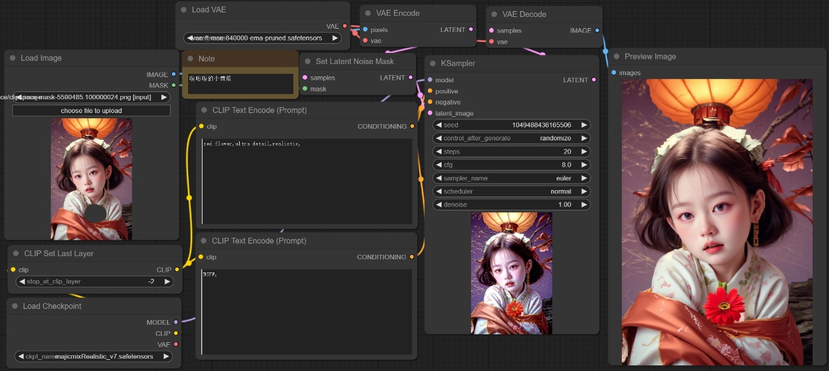The image size is (829, 371).
Task: Toggle the Set Latent Noise Mask collapse dot
Action: (307, 61)
